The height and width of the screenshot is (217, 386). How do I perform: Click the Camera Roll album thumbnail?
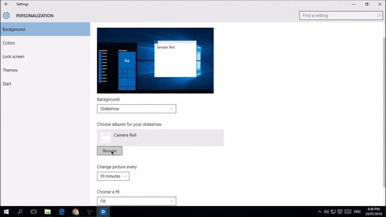(106, 137)
